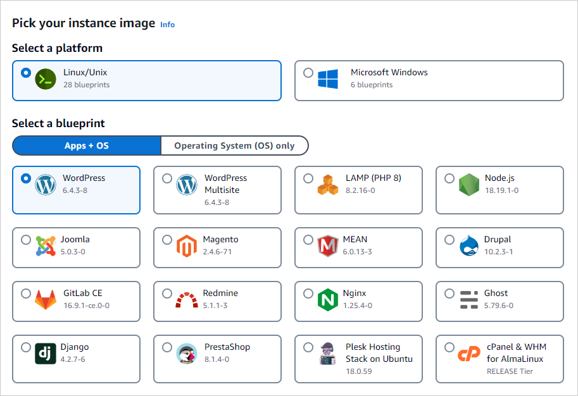Click the 'cPanel & WHM for AlmaLinux' label
This screenshot has height=396, width=578.
pos(517,353)
